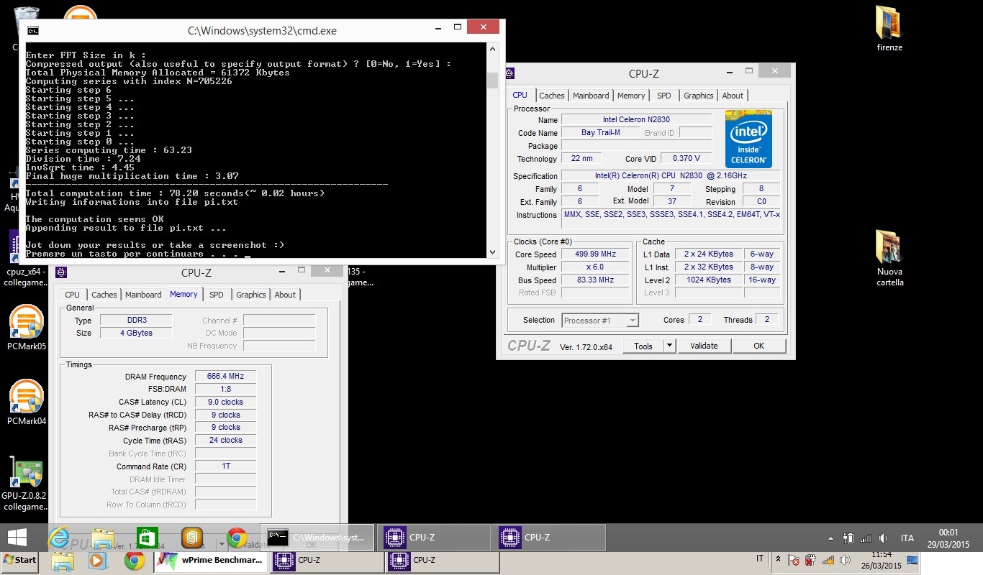Open Mainboard tab in CPU-Z processor window
This screenshot has height=575, width=983.
[x=591, y=96]
